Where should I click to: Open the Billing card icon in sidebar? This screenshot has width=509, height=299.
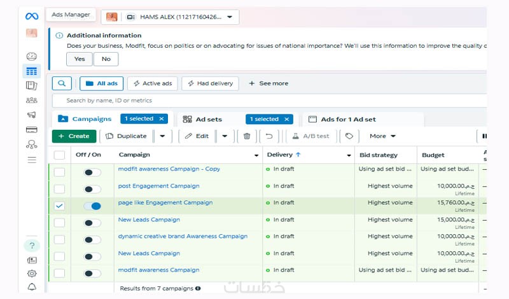pos(31,130)
